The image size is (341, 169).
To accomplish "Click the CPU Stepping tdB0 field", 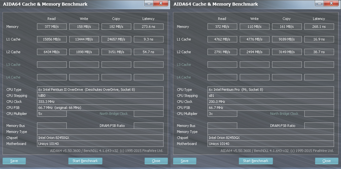I will pos(100,96).
